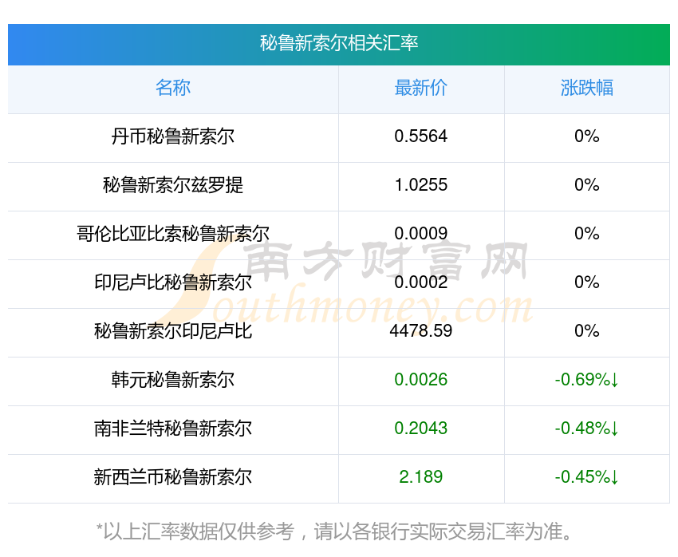Click the 0% change for 印尼卢比秘鲁新索尔
678x557 pixels.
click(x=587, y=282)
